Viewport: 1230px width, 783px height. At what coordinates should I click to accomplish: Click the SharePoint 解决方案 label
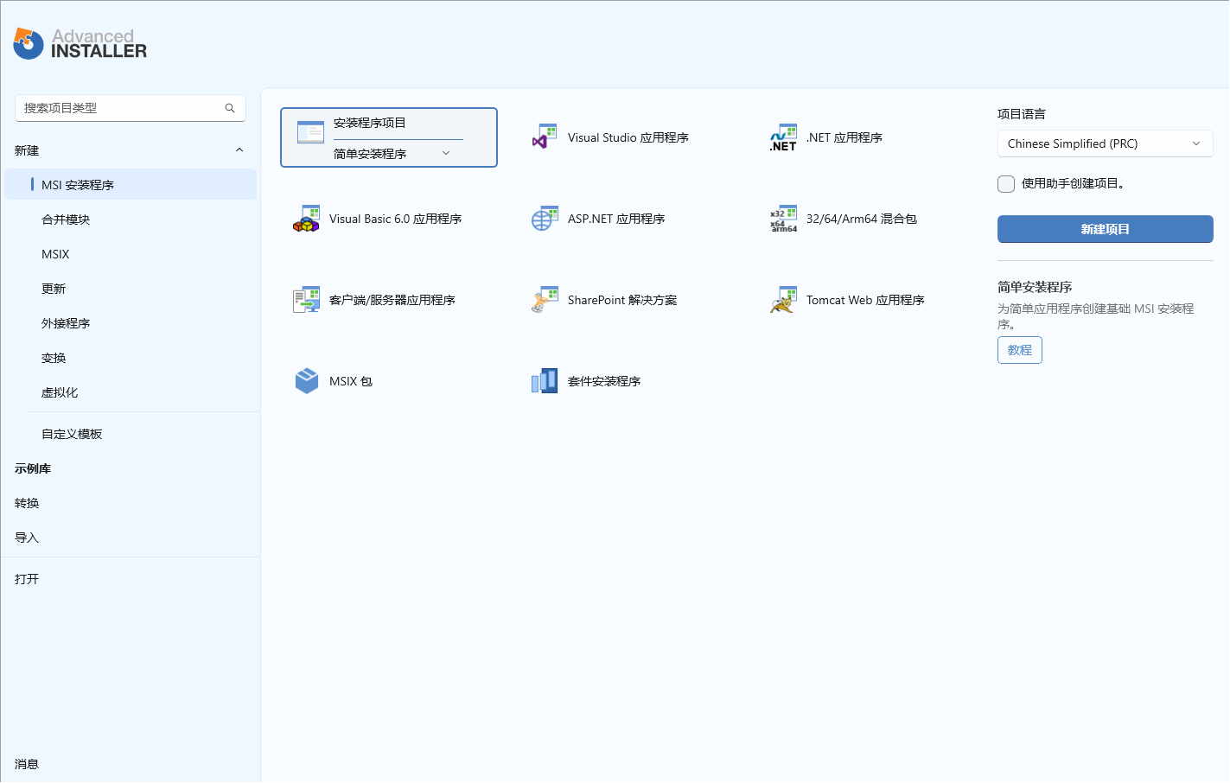[622, 300]
